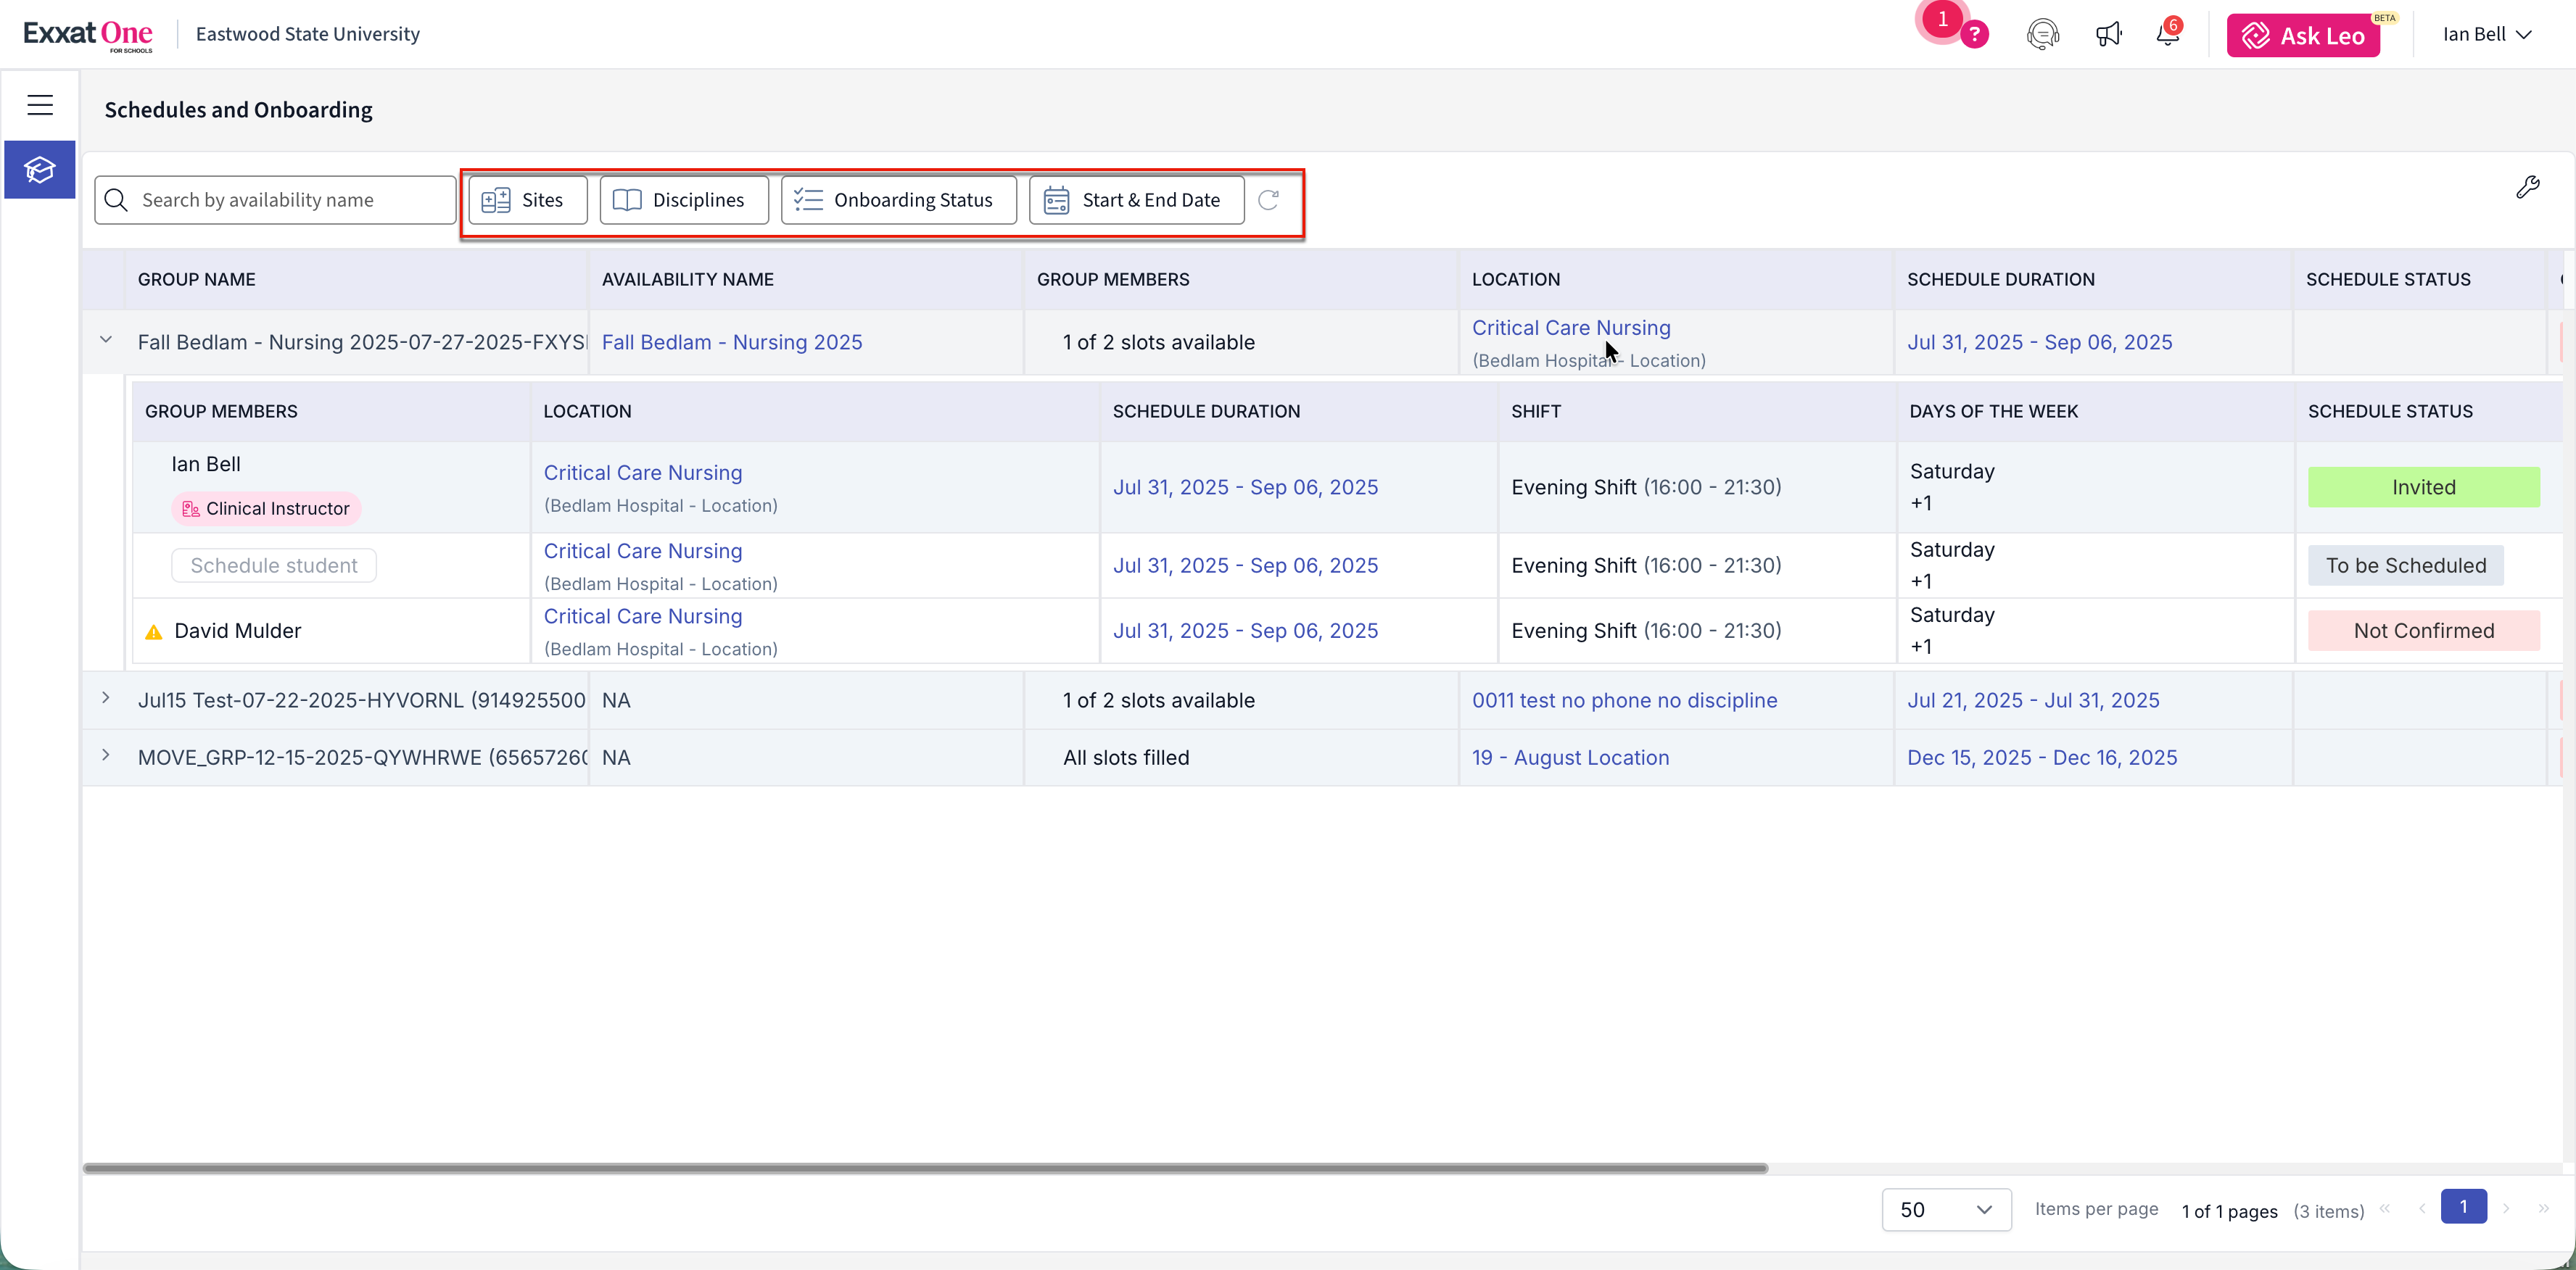Click the Schedule student button
The width and height of the screenshot is (2576, 1270).
(x=273, y=565)
